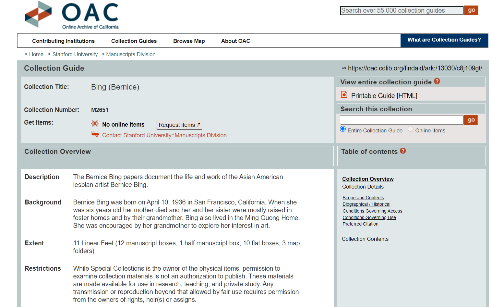Click the go button beside the top search box
Screen dimensions: 492x307
click(471, 10)
